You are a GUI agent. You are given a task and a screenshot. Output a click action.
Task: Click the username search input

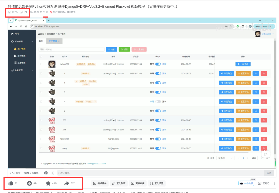pos(72,49)
